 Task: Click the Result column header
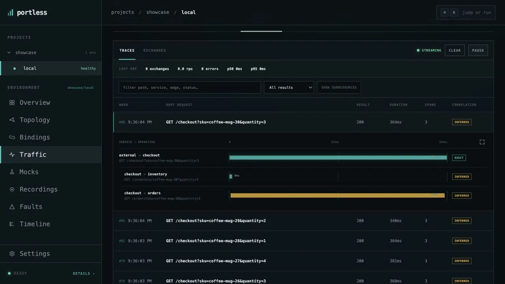(363, 105)
